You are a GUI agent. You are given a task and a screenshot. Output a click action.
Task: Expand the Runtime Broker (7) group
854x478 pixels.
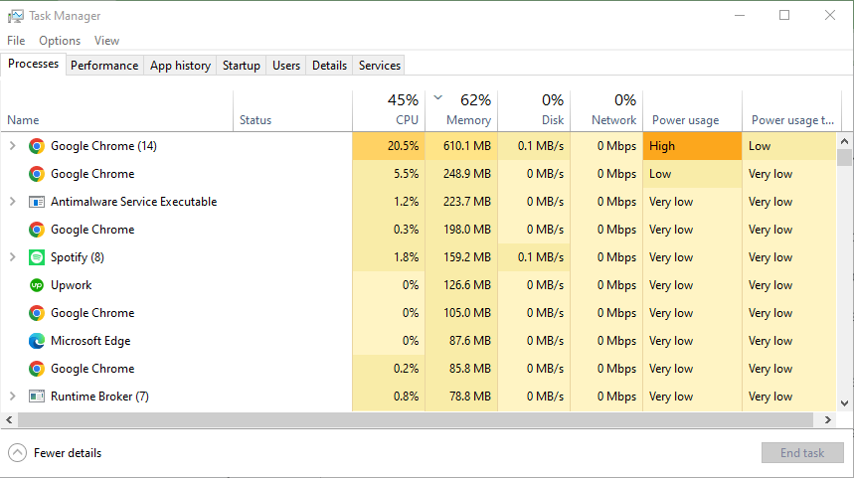[13, 397]
